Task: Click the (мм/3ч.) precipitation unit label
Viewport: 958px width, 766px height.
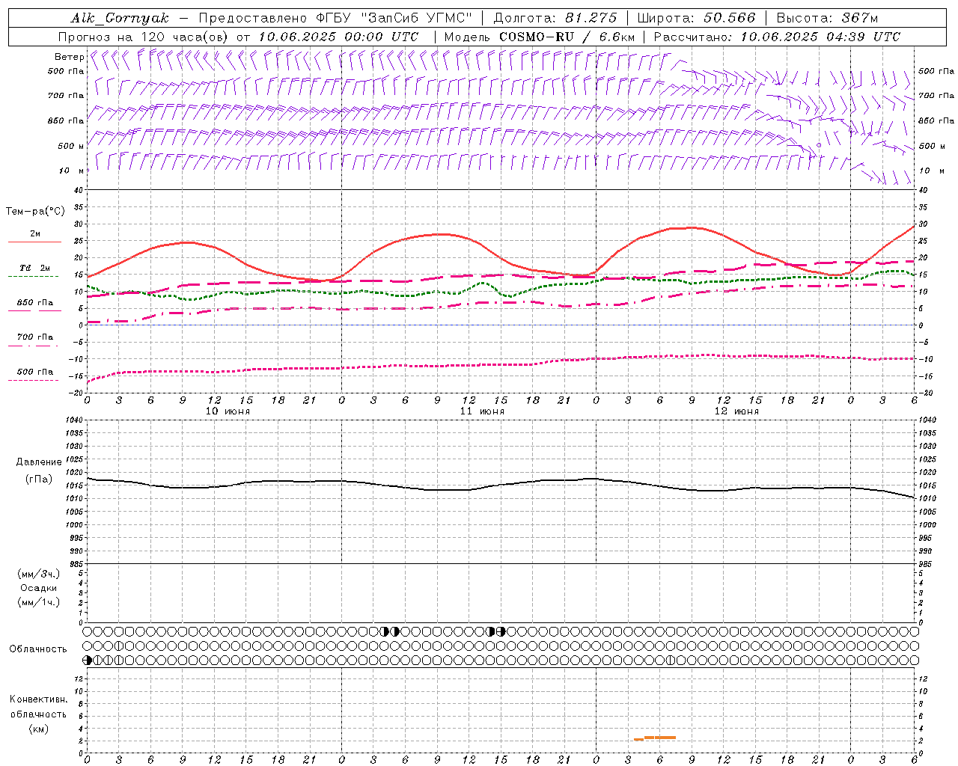Action: pos(39,574)
